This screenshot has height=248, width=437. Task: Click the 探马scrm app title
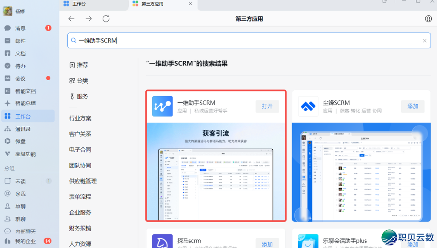(189, 241)
